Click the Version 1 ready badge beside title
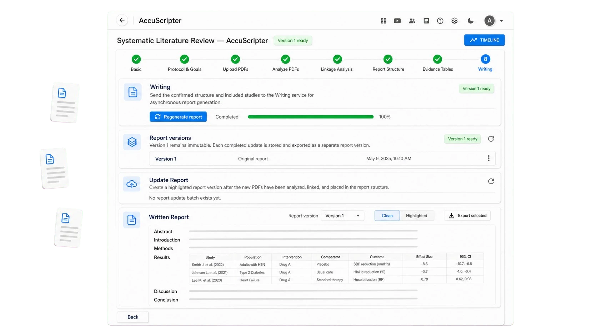 (x=293, y=40)
